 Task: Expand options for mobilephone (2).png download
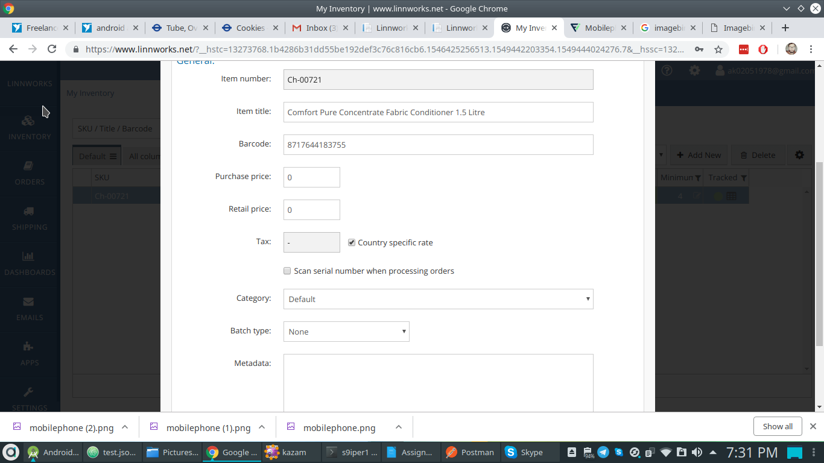click(x=125, y=427)
